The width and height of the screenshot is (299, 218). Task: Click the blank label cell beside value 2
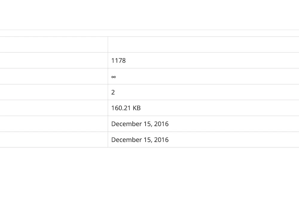pos(54,92)
